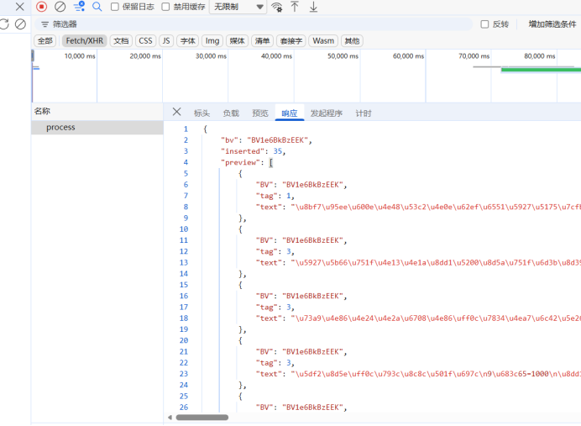The width and height of the screenshot is (581, 426).
Task: Click the inserted value 35
Action: click(x=278, y=151)
